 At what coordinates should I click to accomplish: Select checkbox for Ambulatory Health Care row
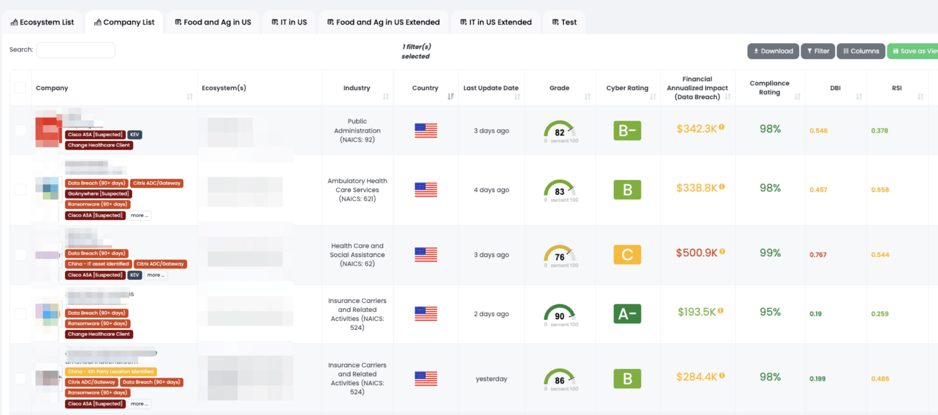20,189
